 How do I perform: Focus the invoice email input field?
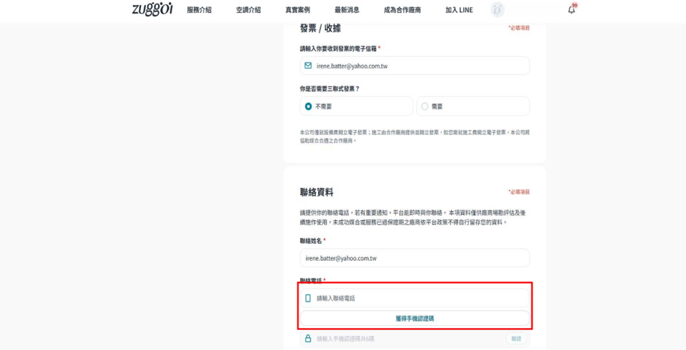coord(415,66)
